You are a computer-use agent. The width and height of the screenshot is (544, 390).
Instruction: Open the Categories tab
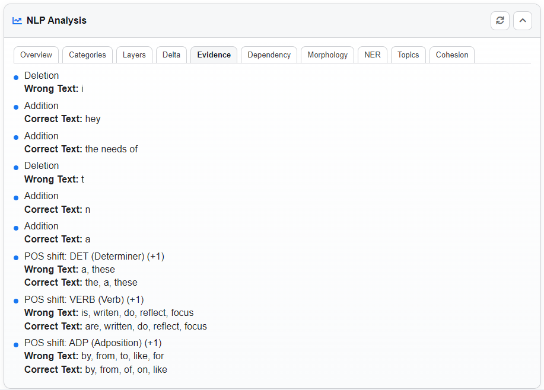click(87, 55)
